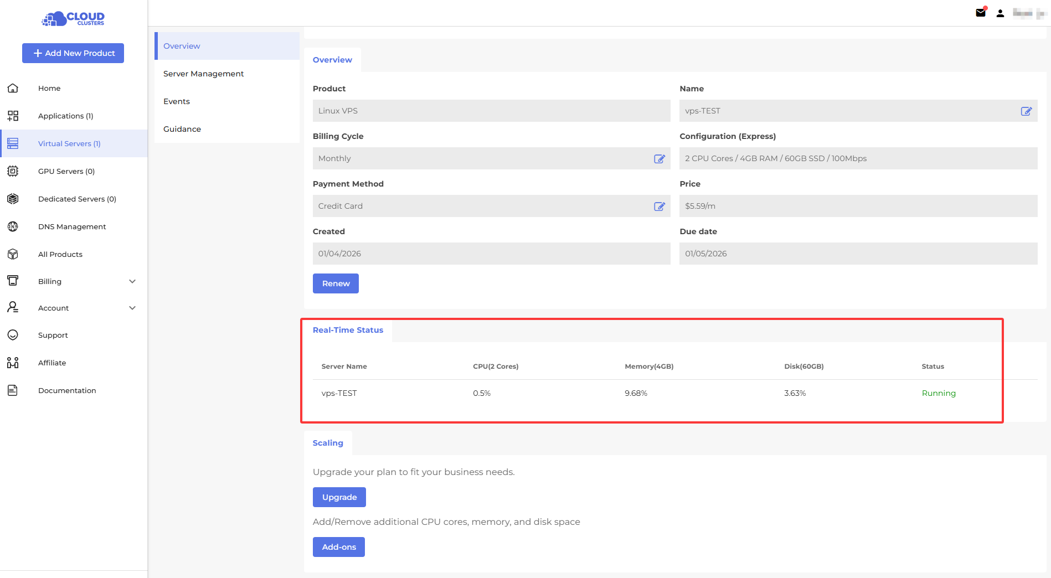Click the user profile icon
This screenshot has height=578, width=1051.
1000,13
